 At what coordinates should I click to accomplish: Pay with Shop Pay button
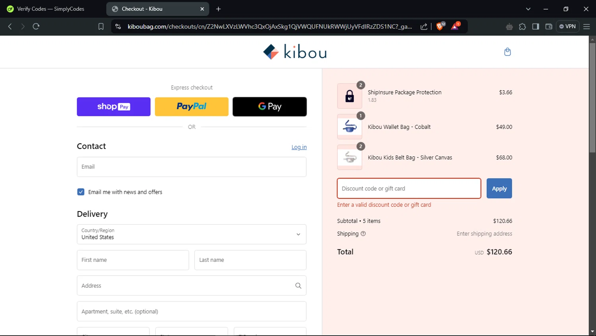coord(114,107)
